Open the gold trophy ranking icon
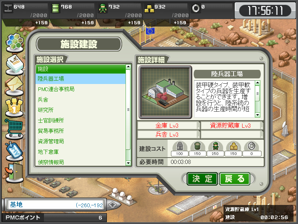Screen dimensions: 298x224 coord(14,107)
